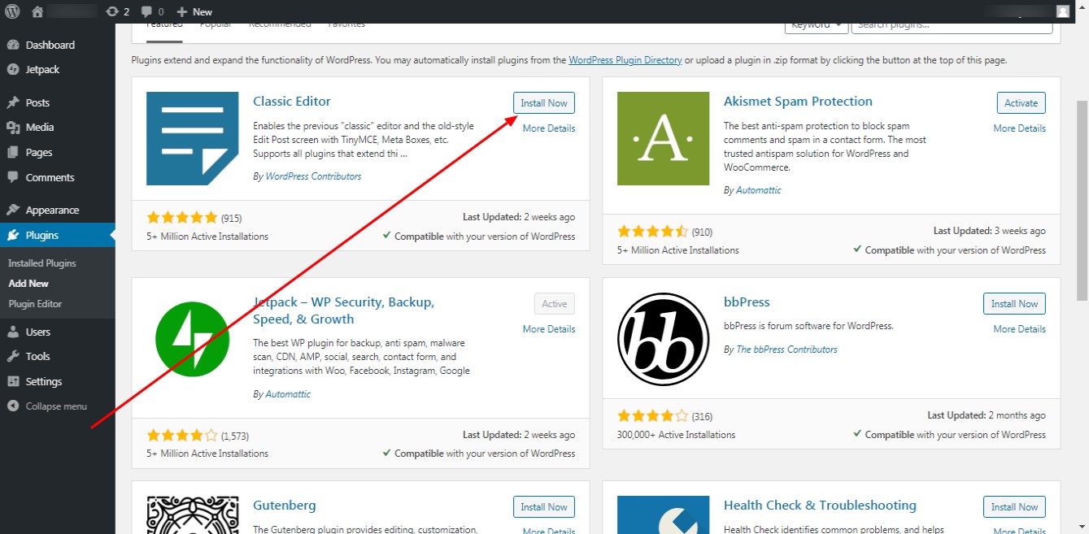Click the Settings sliders icon
Screen dimensions: 1089x534
[x=13, y=381]
